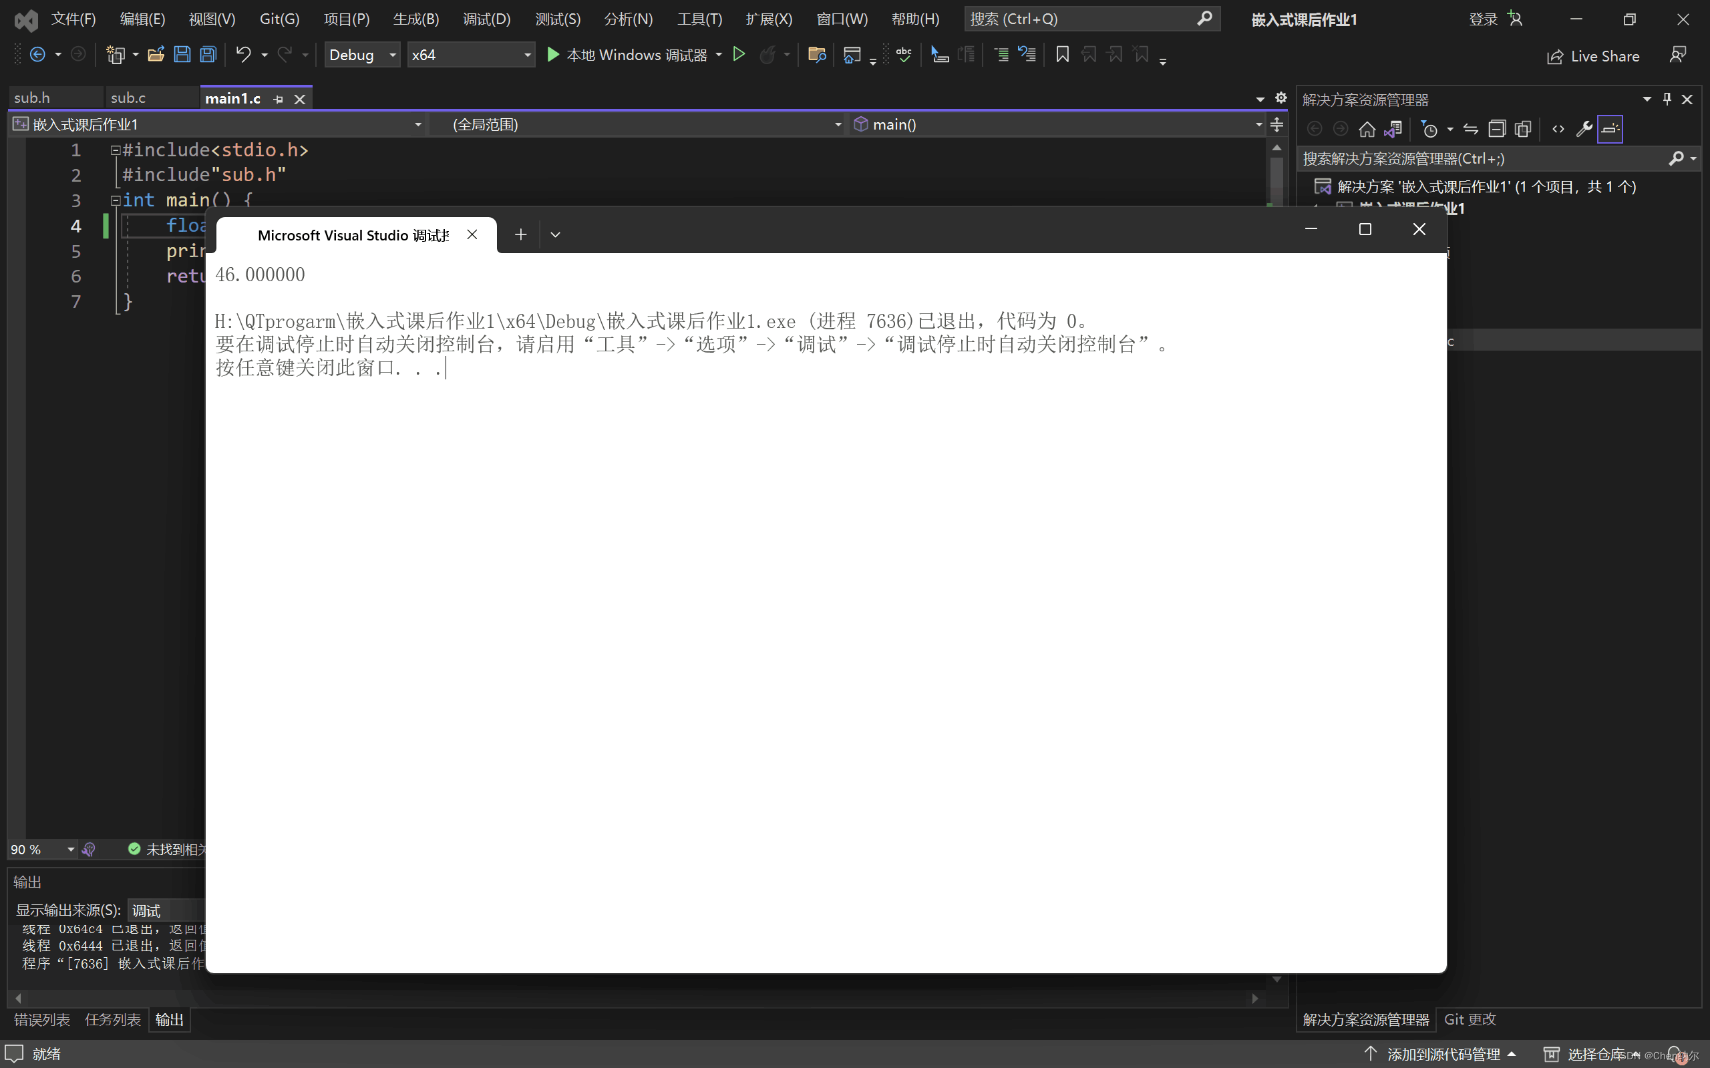Image resolution: width=1710 pixels, height=1068 pixels.
Task: Open the console new-tab chevron dropdown
Action: [x=555, y=235]
